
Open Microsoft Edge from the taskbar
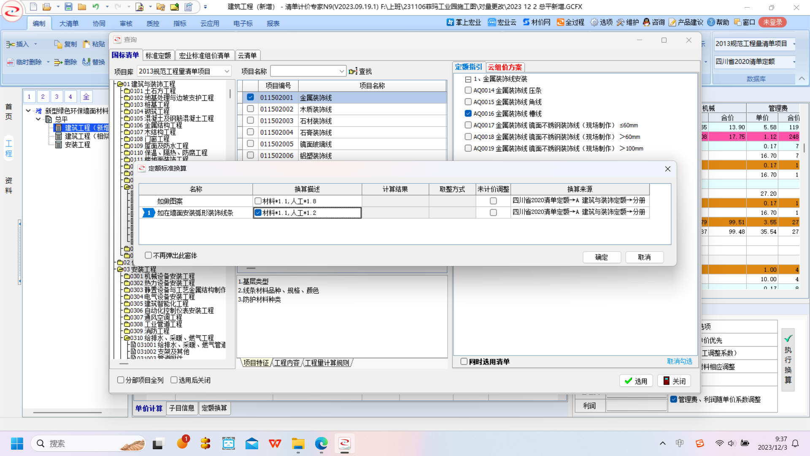pyautogui.click(x=321, y=443)
